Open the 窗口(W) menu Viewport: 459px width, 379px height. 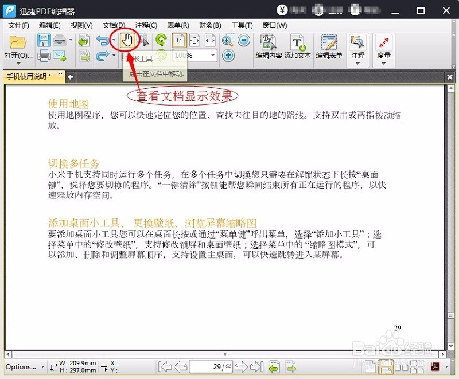pos(275,25)
